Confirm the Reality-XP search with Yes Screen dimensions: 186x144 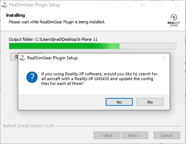point(119,102)
